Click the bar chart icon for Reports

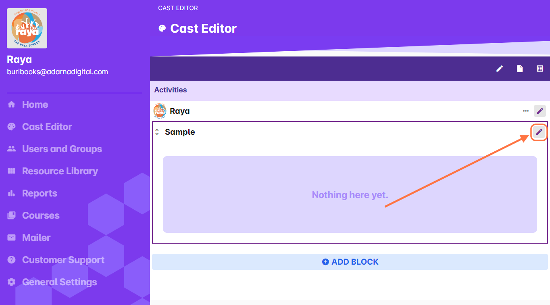point(11,193)
